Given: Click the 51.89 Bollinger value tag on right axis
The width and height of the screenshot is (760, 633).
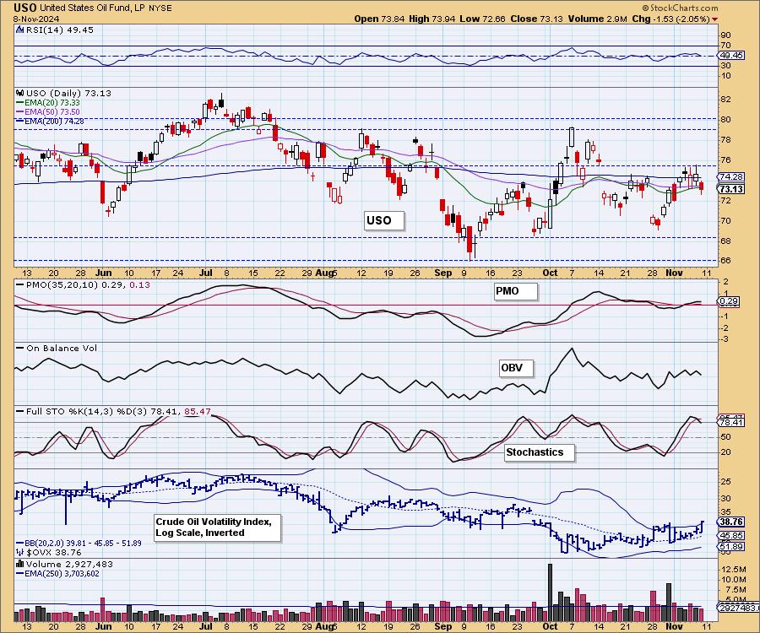Looking at the screenshot, I should point(731,546).
